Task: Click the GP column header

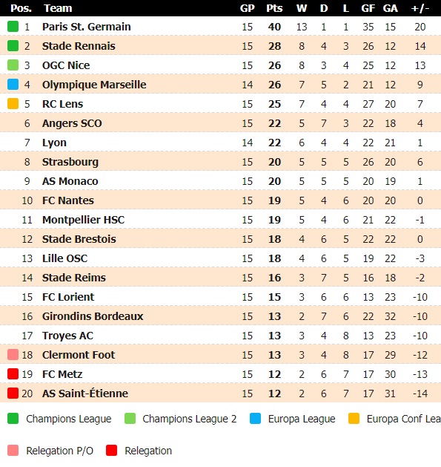Action: tap(247, 8)
